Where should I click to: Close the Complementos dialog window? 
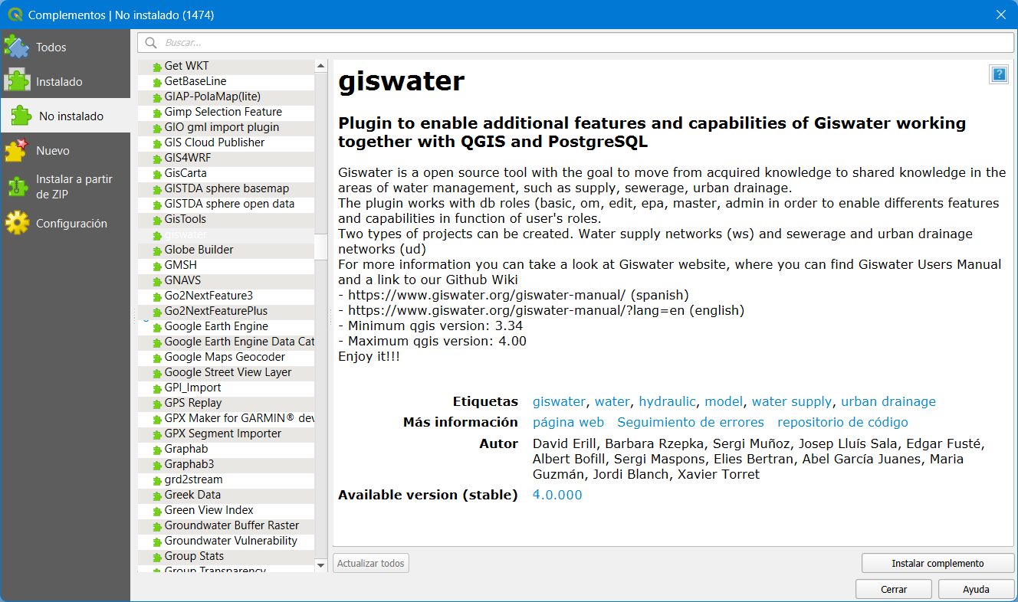tap(1000, 15)
